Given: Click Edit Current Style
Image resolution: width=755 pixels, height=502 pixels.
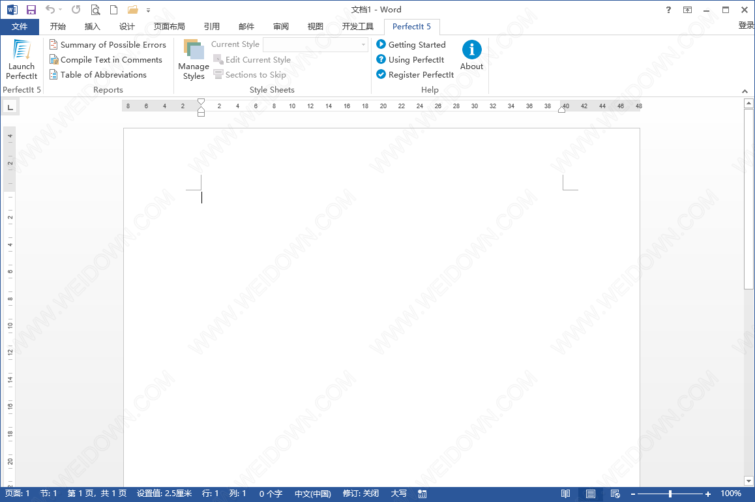Looking at the screenshot, I should pos(252,60).
